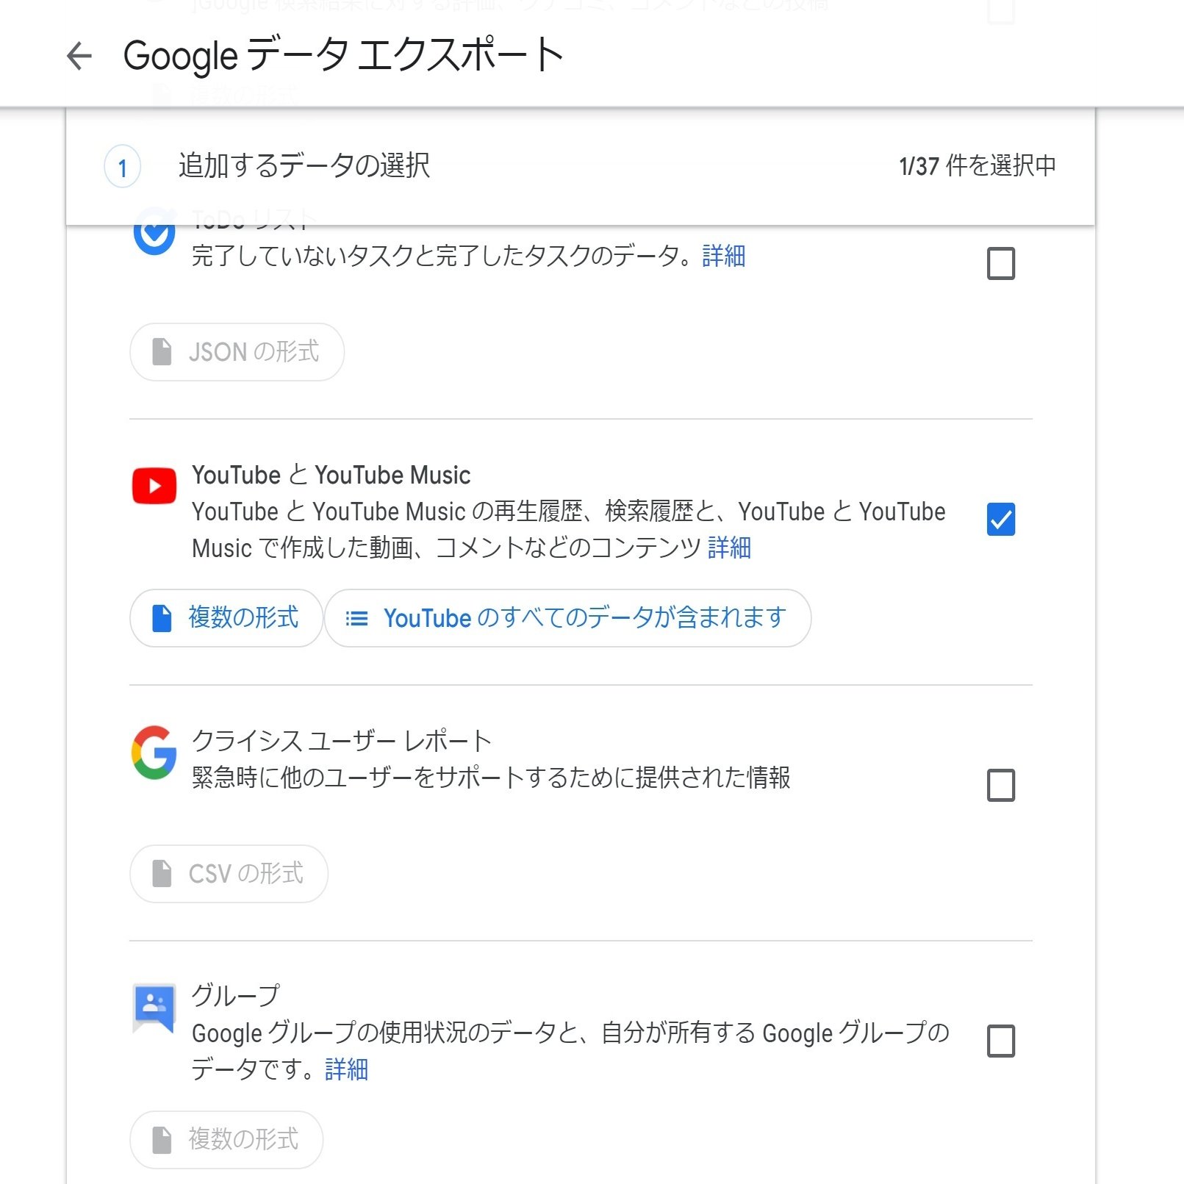Screen dimensions: 1184x1184
Task: Click the CSV の形式 format chip
Action: (x=229, y=874)
